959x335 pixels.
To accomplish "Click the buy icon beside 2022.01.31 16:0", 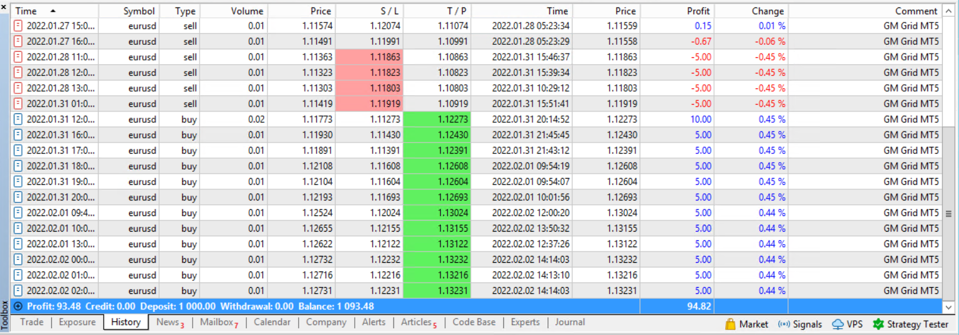I will pos(18,135).
